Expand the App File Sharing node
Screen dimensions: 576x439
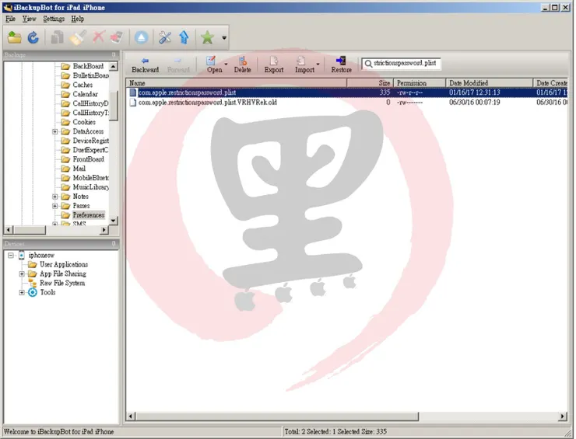(x=22, y=274)
